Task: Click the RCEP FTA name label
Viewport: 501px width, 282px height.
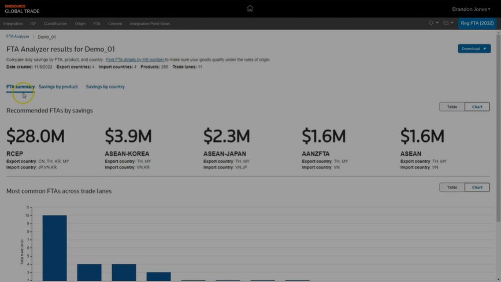Action: tap(14, 154)
